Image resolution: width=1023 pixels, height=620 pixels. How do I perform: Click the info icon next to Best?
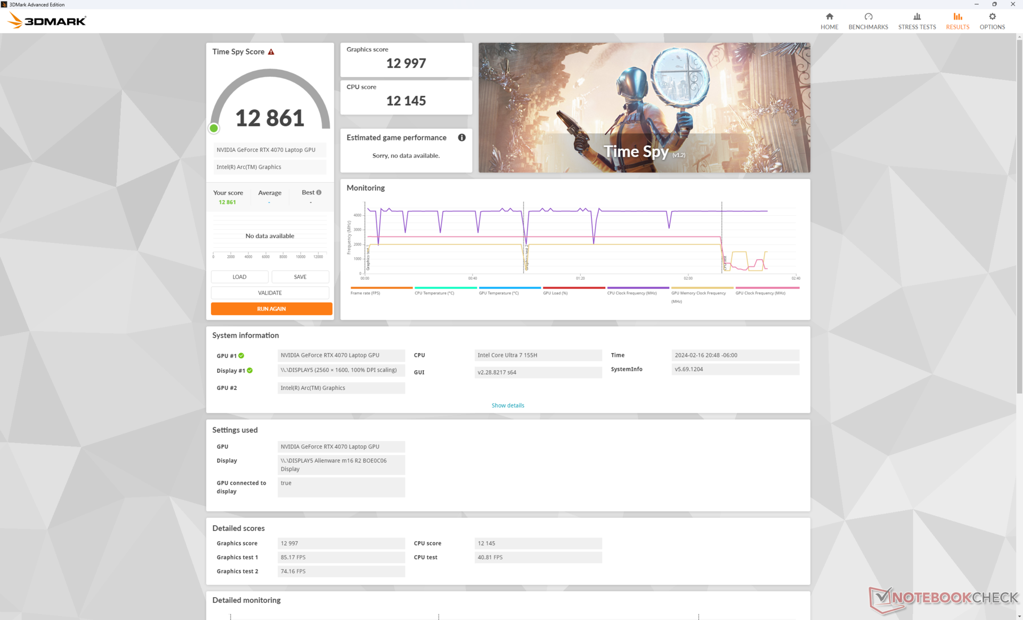point(319,192)
